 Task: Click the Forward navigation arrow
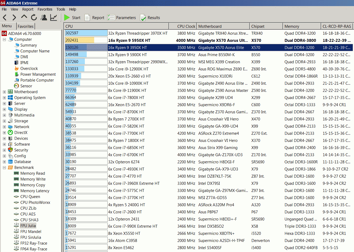coord(14,18)
